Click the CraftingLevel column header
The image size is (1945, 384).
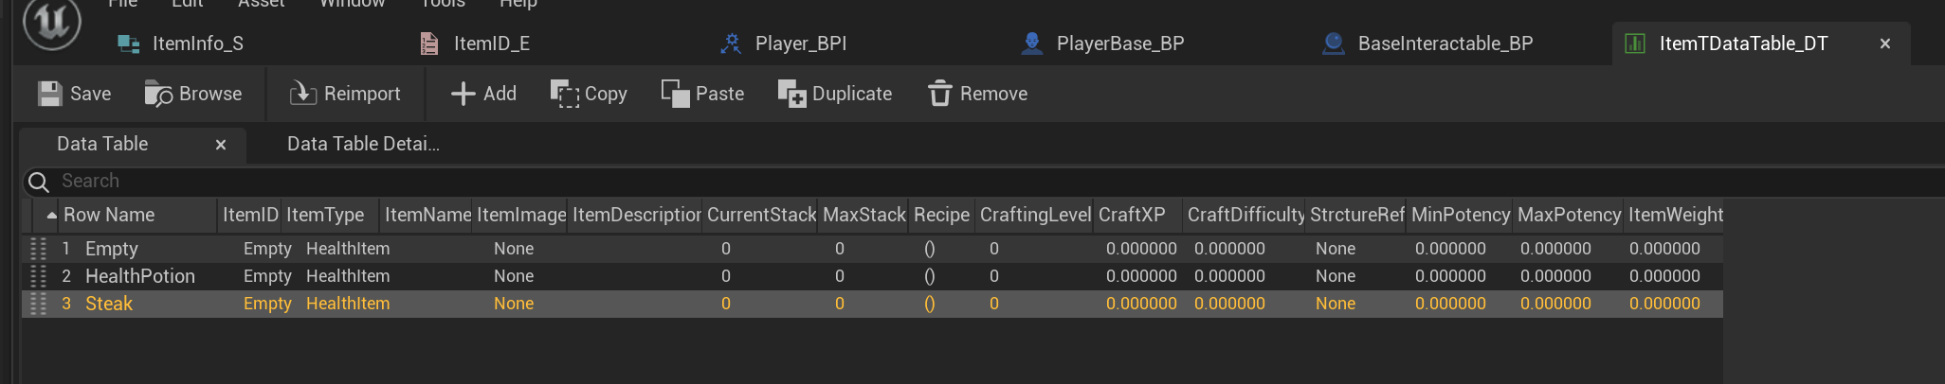[x=1035, y=215]
